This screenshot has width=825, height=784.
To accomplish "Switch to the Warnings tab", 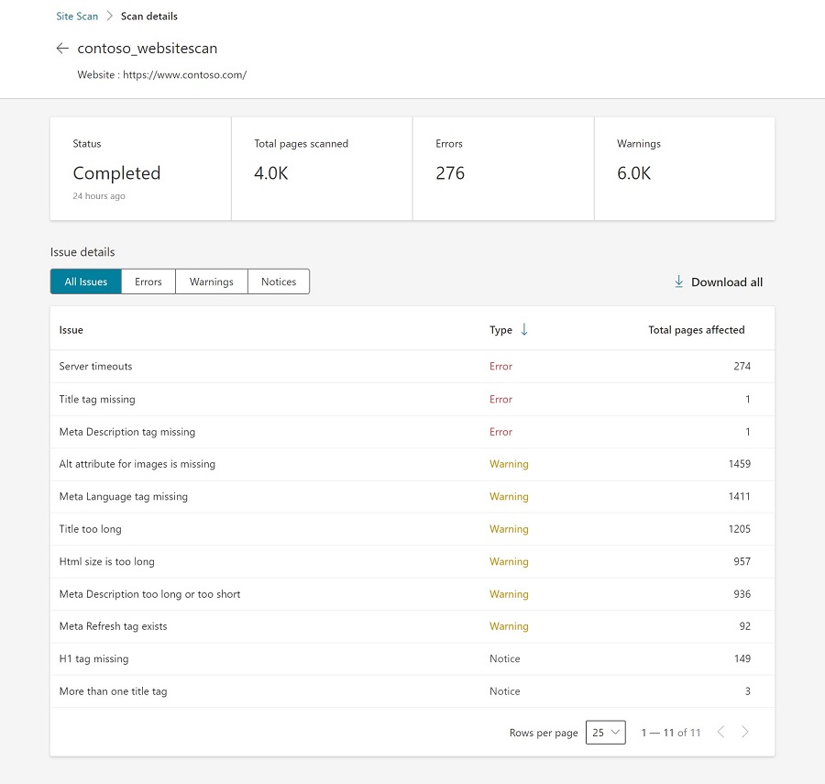I will click(x=211, y=282).
